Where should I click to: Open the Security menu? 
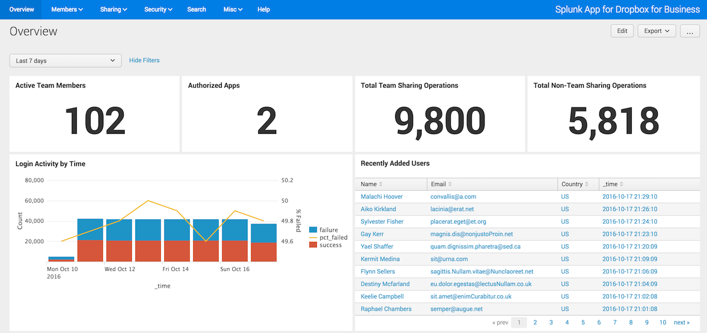coord(158,9)
